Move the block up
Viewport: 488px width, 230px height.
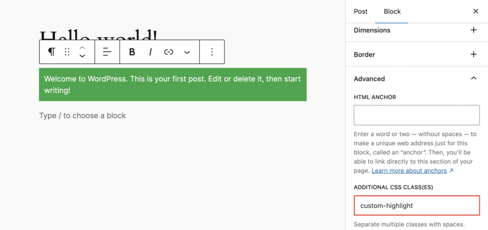[x=82, y=48]
